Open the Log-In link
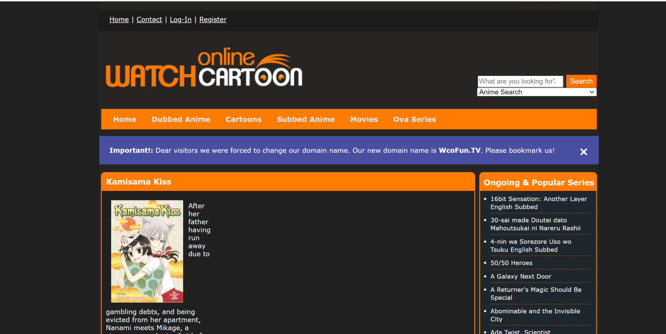This screenshot has width=666, height=334. point(180,20)
